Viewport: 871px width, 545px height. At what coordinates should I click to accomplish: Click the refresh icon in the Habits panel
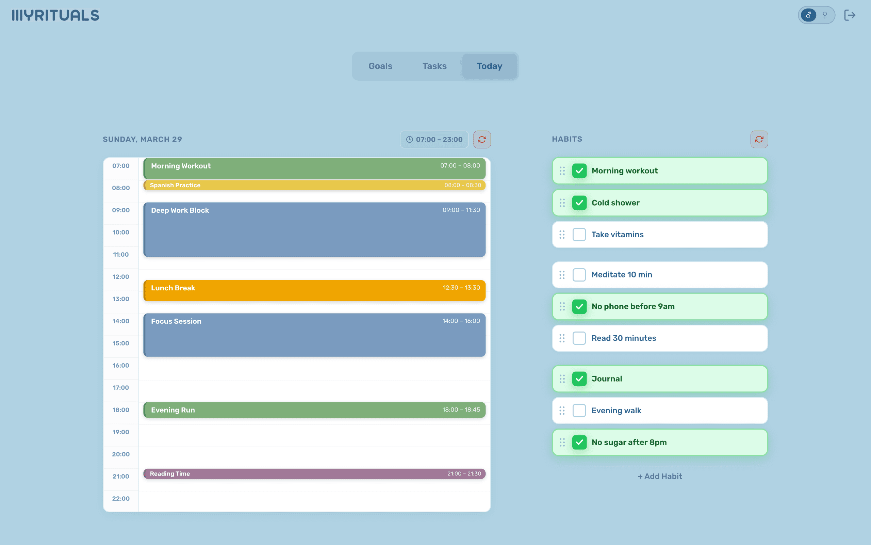(759, 139)
